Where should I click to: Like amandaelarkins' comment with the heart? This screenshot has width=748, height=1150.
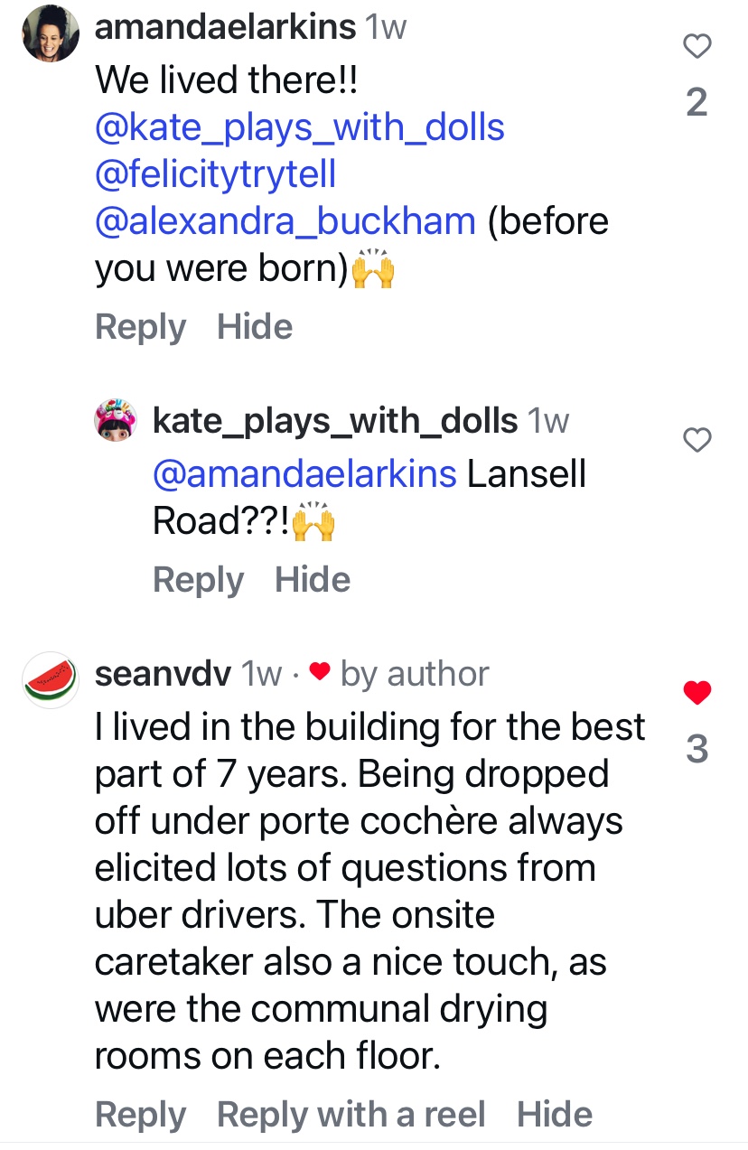pyautogui.click(x=697, y=46)
